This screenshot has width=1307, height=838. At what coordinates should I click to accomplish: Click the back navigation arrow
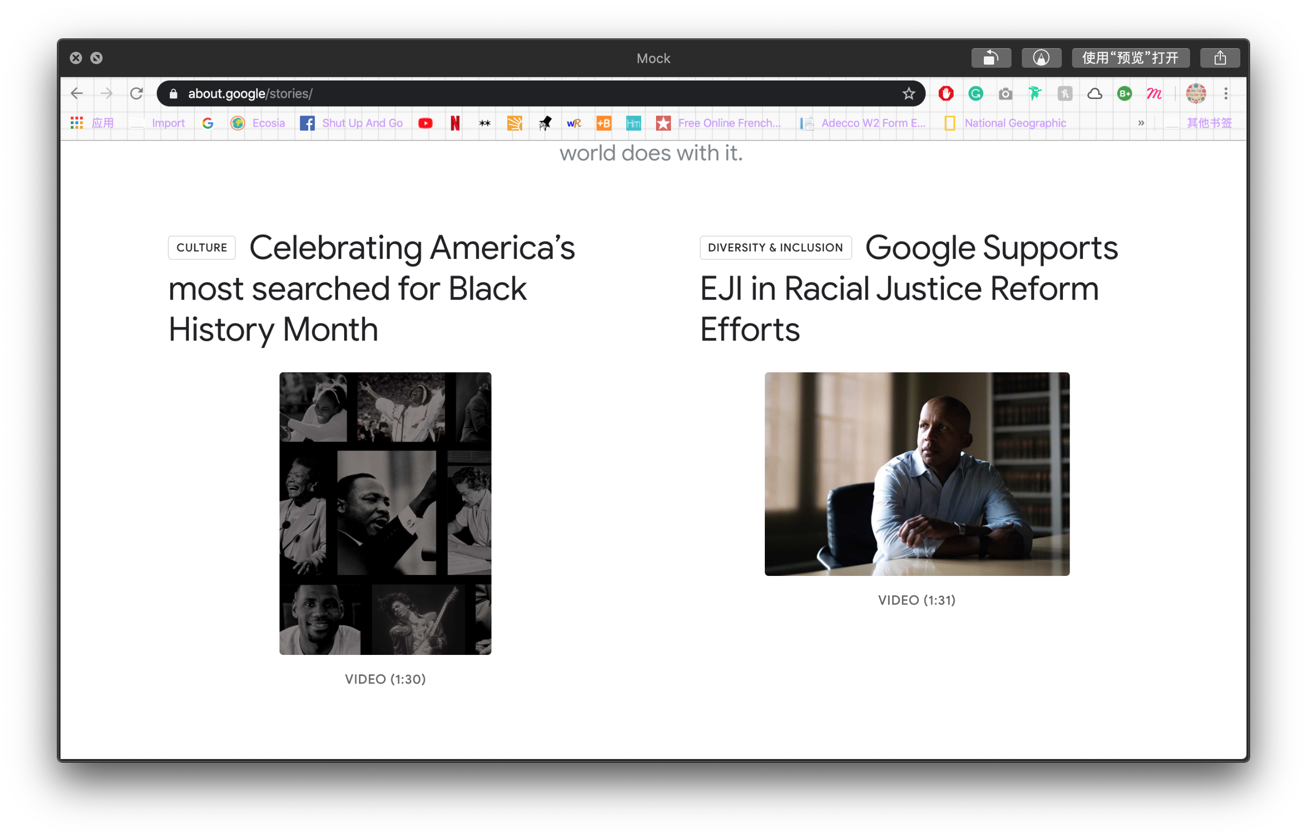[77, 93]
